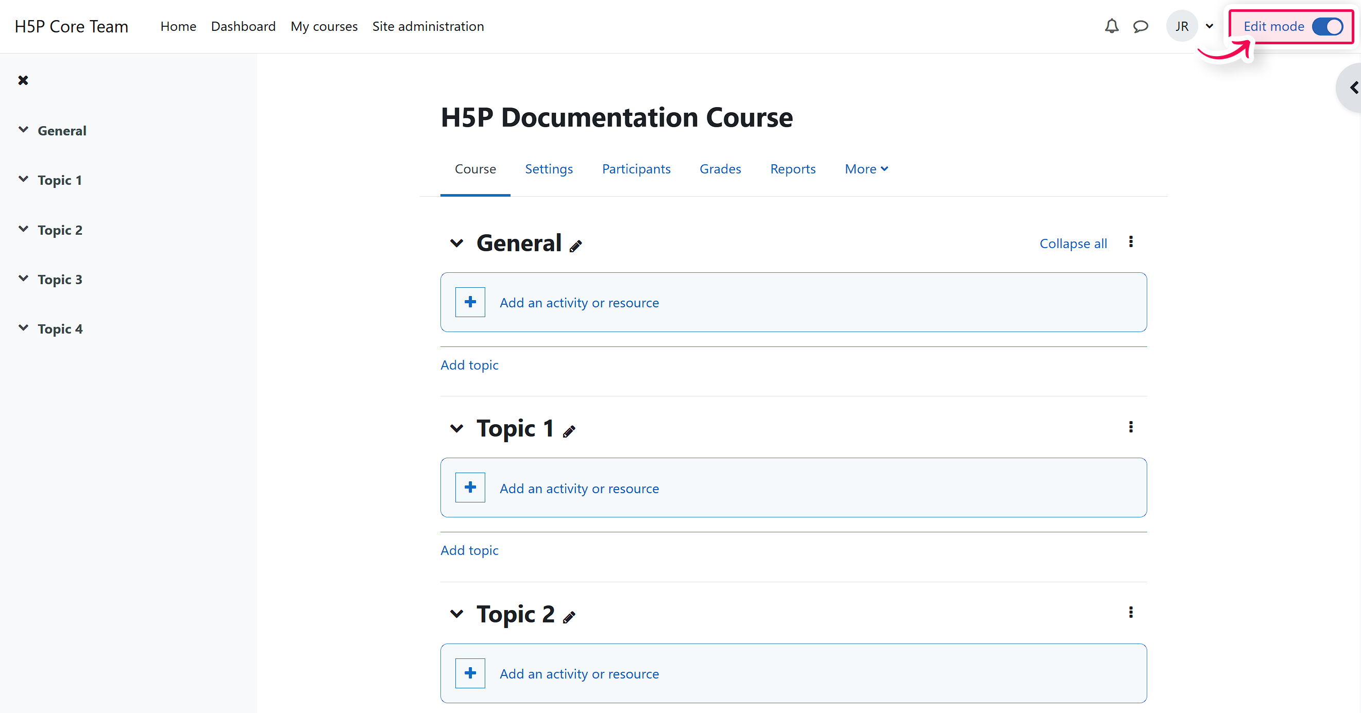Jump to General in course index

(62, 130)
